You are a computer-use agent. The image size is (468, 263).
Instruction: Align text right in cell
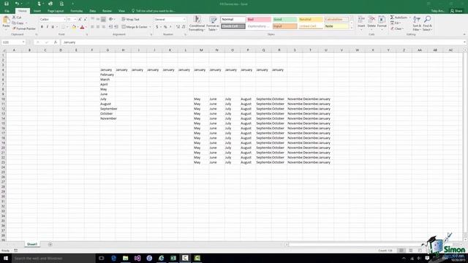click(x=104, y=27)
